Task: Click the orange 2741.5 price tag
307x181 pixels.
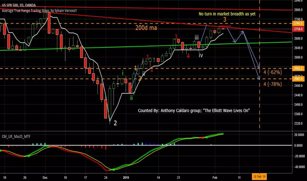Action: coord(298,23)
